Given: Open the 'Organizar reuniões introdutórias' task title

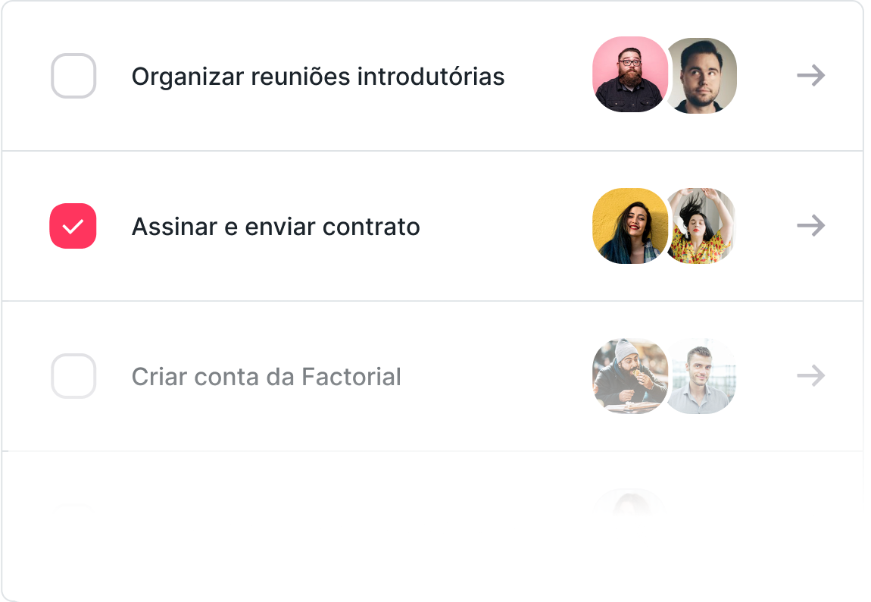Looking at the screenshot, I should pyautogui.click(x=318, y=77).
